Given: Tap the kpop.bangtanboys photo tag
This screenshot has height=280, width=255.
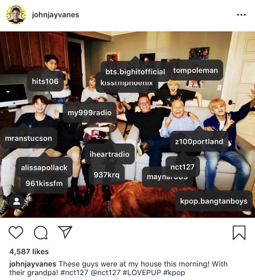Looking at the screenshot, I should click(x=214, y=201).
